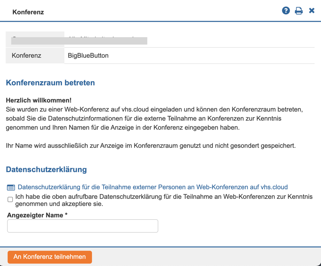Open Datenschutzerklärung für die Teilnahme externer Personen link
This screenshot has width=321, height=266.
pos(152,187)
